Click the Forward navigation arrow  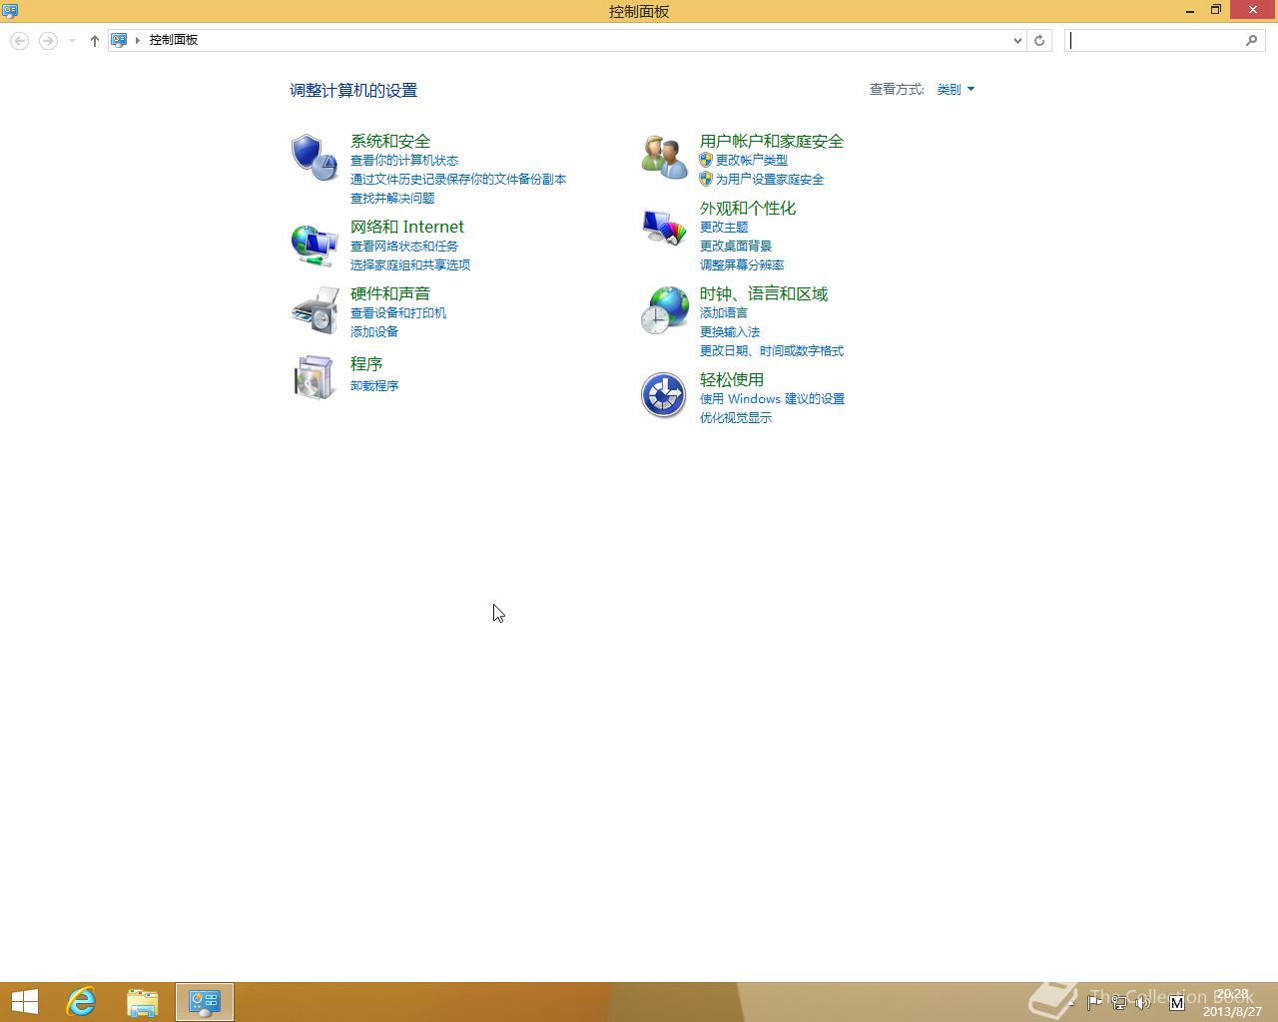click(48, 41)
